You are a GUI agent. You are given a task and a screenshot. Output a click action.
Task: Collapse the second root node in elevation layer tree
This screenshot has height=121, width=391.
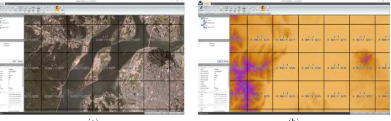tap(200, 25)
